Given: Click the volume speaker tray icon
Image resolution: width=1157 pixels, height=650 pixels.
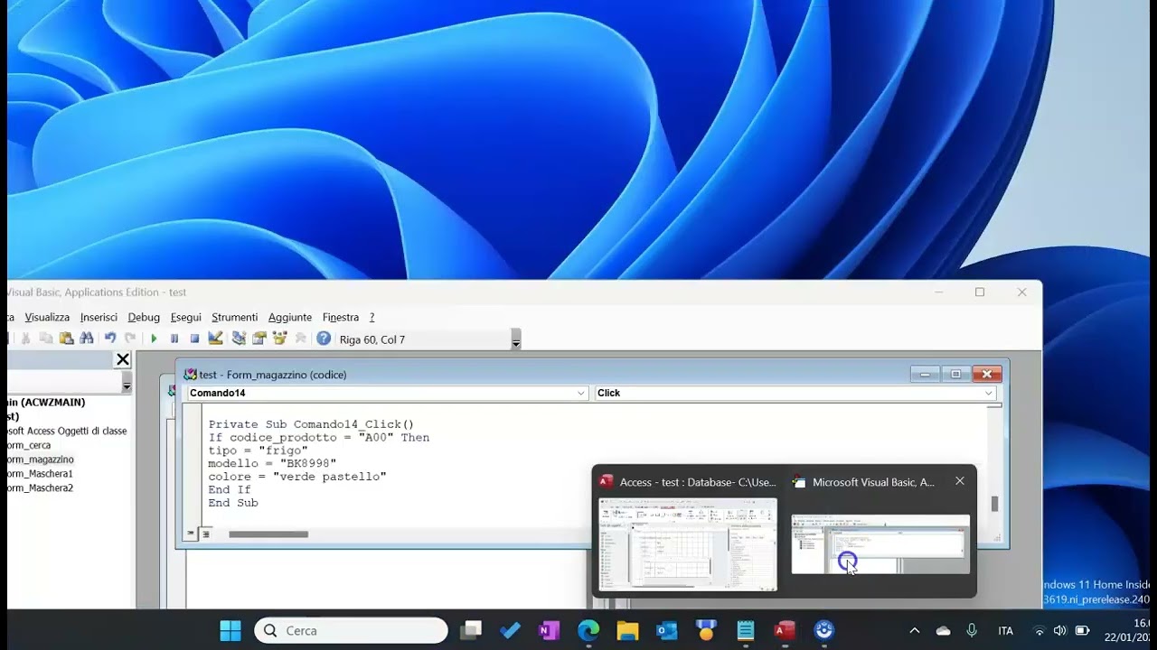Looking at the screenshot, I should (x=1059, y=630).
